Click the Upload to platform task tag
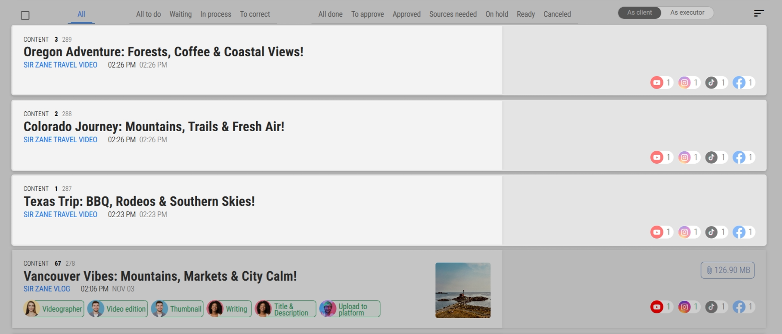The image size is (782, 334). 350,309
